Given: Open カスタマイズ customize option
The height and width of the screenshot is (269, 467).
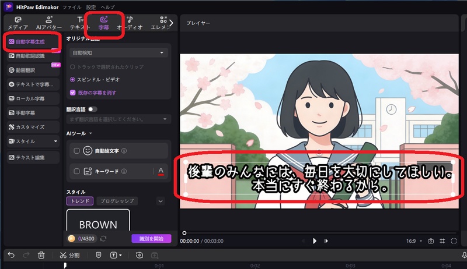Looking at the screenshot, I should 33,127.
